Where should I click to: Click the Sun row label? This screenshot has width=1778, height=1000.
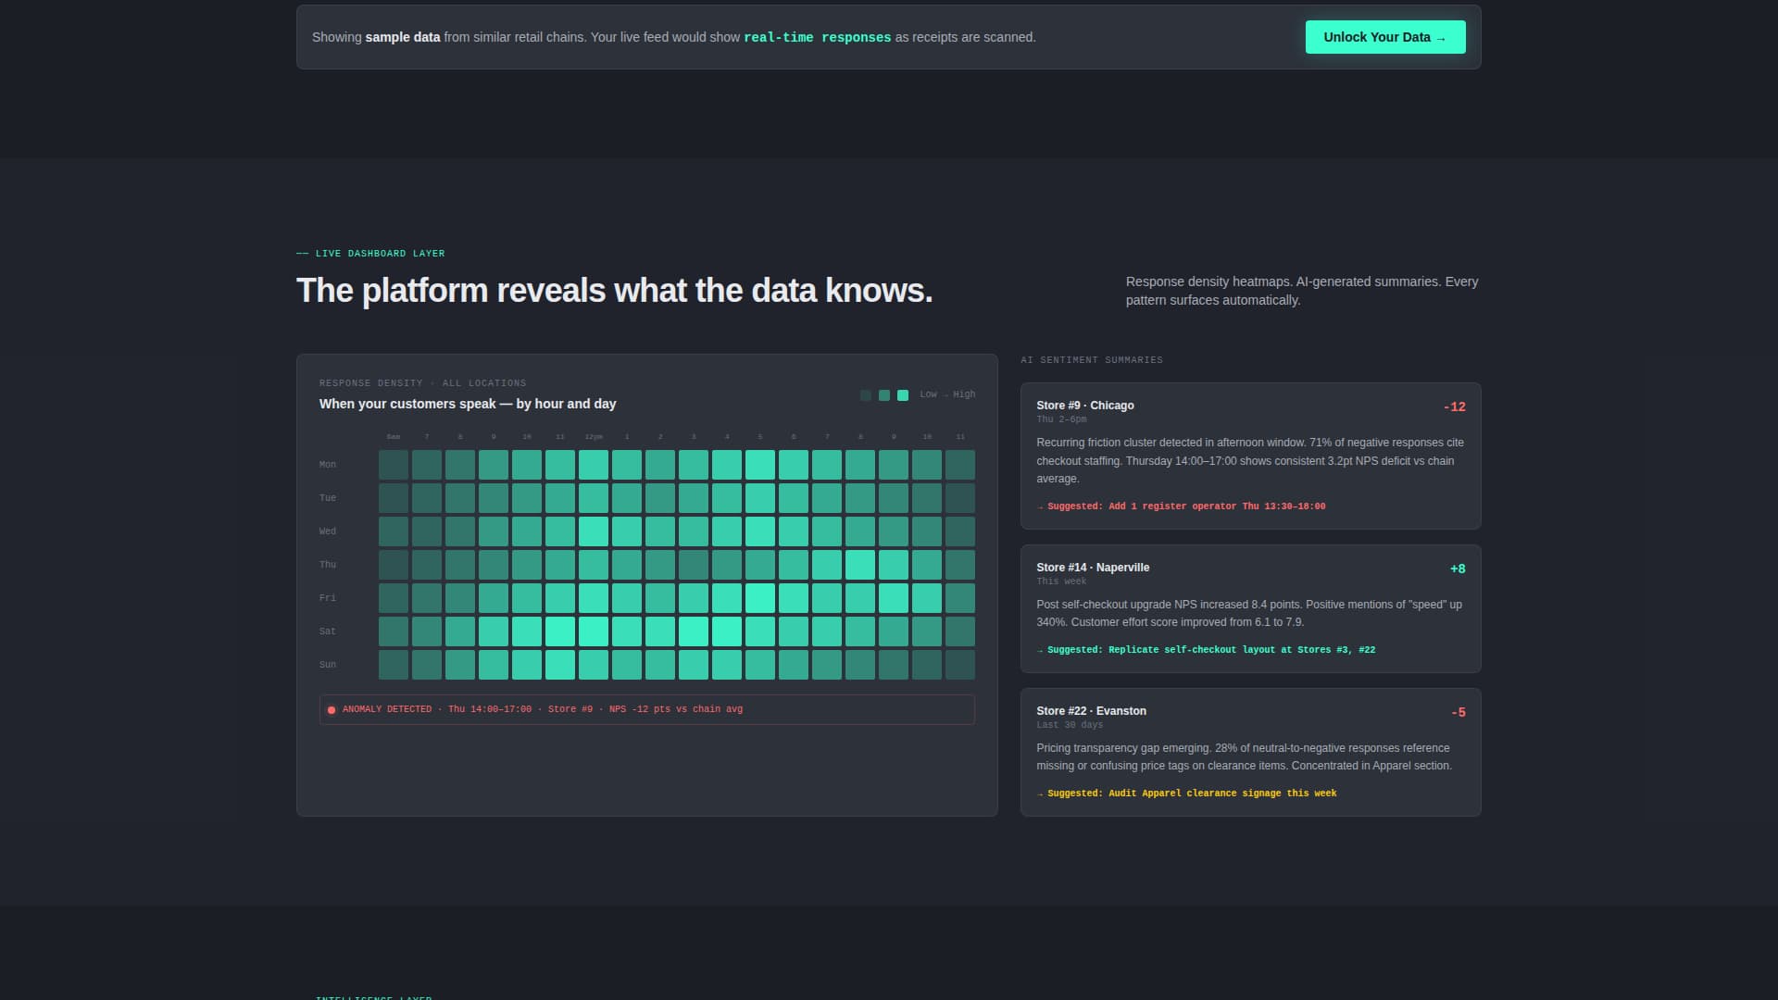pyautogui.click(x=328, y=665)
